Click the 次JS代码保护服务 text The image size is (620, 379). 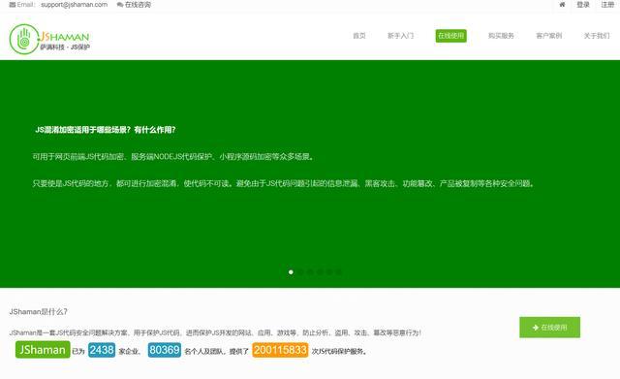click(339, 351)
